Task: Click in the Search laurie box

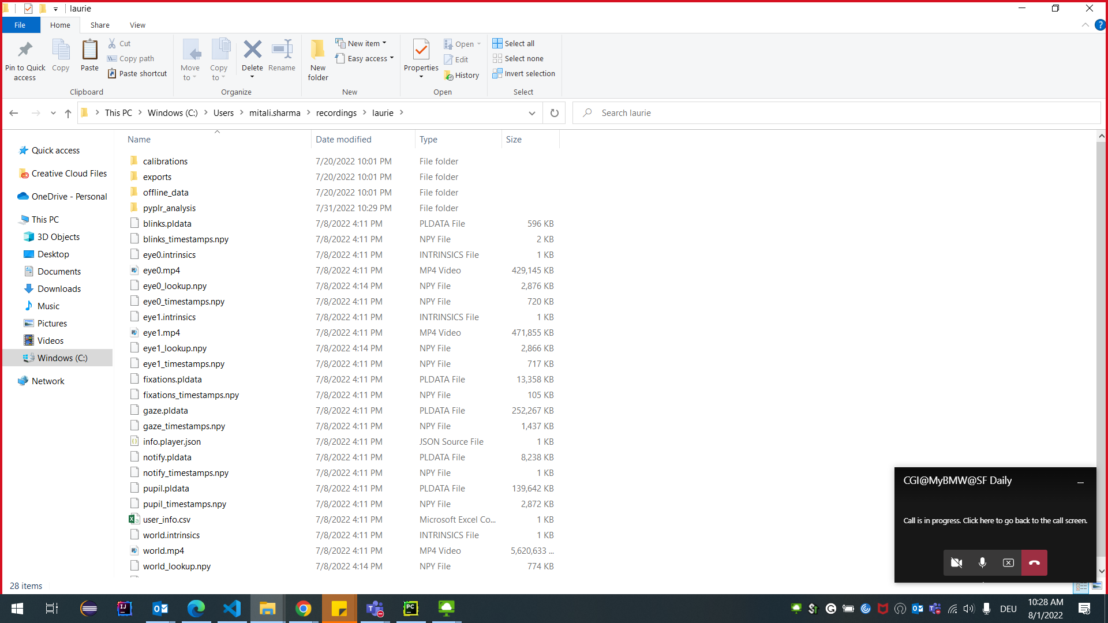Action: 837,113
